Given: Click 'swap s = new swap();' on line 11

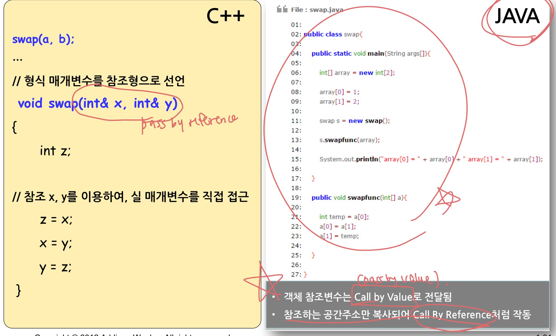Looking at the screenshot, I should [x=354, y=121].
